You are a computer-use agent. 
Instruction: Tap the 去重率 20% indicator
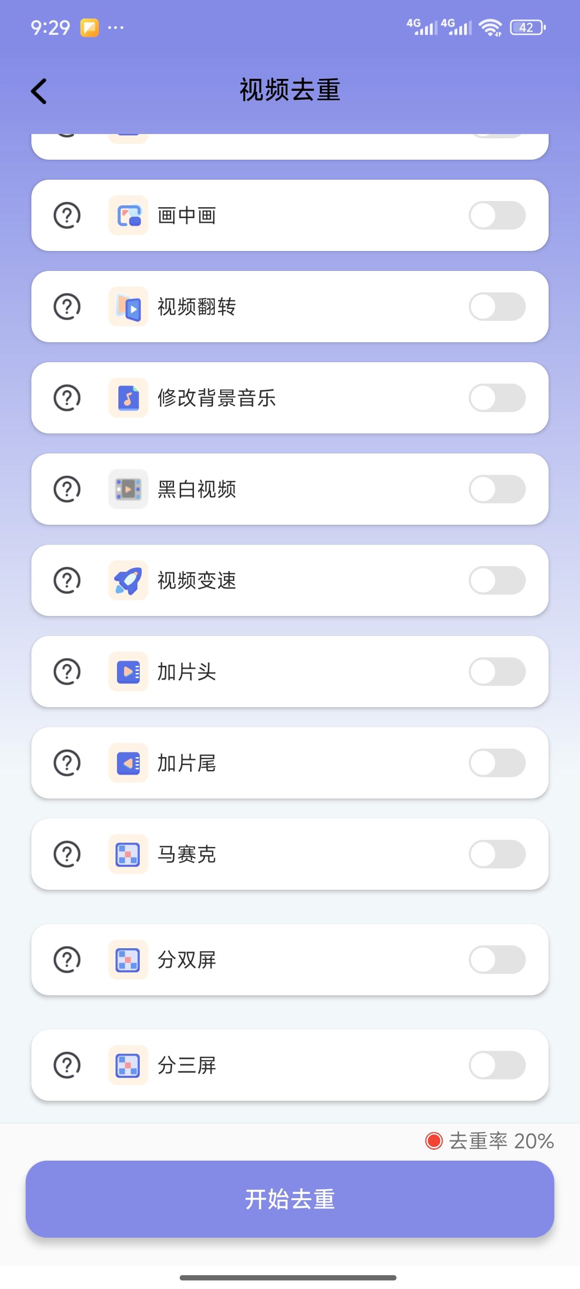pyautogui.click(x=489, y=1141)
